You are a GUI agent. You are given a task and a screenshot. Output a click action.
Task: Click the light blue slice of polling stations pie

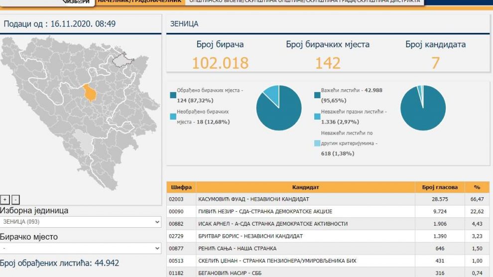point(271,94)
